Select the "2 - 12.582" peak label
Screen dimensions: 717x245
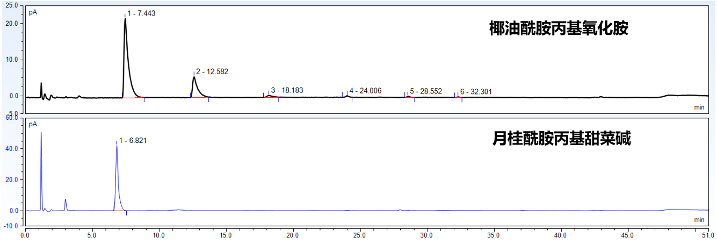[212, 71]
